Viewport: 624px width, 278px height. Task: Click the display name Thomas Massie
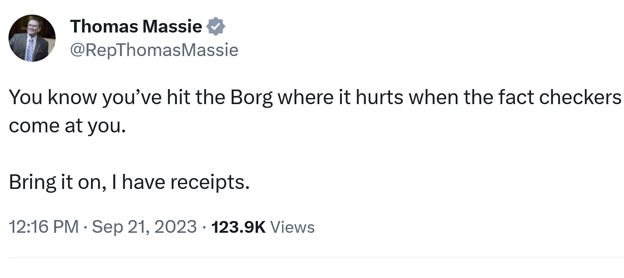click(x=136, y=26)
